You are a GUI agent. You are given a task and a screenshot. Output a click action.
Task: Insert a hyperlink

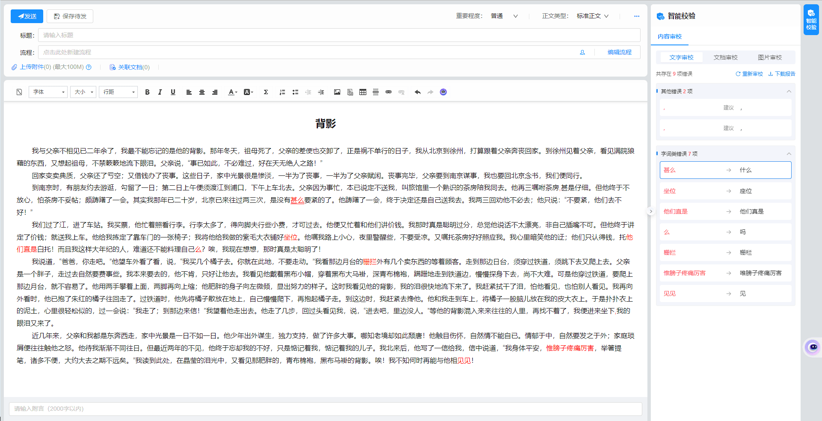tap(389, 92)
